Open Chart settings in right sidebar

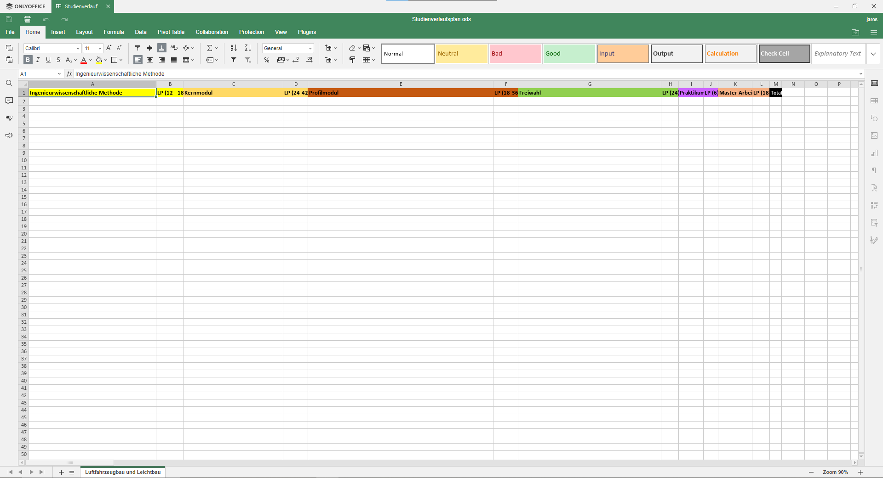pyautogui.click(x=874, y=153)
